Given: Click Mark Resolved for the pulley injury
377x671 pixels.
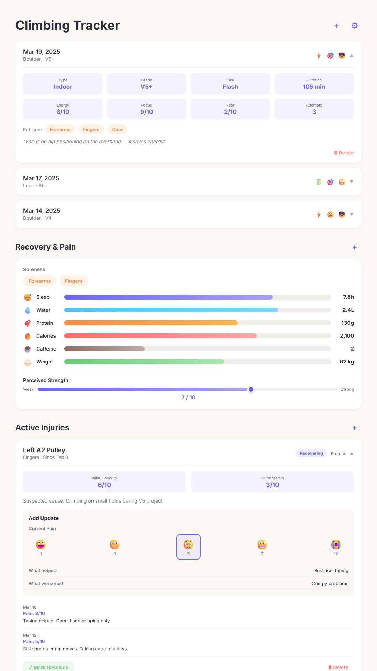Looking at the screenshot, I should [x=49, y=667].
